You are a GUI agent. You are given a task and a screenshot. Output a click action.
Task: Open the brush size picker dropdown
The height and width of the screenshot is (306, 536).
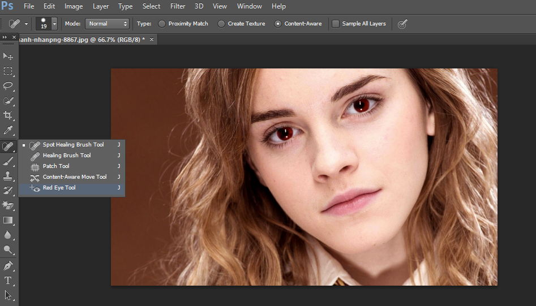[54, 24]
